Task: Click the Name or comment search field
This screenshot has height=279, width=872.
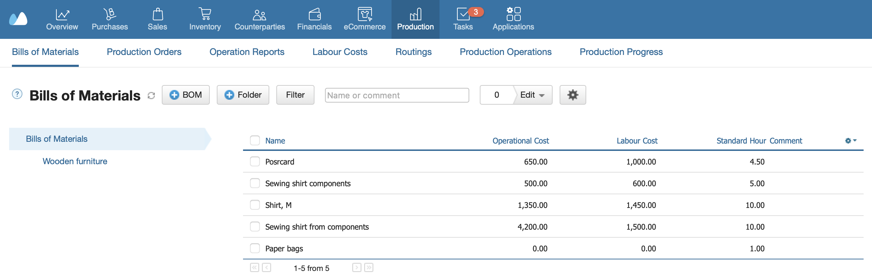Action: pyautogui.click(x=397, y=95)
